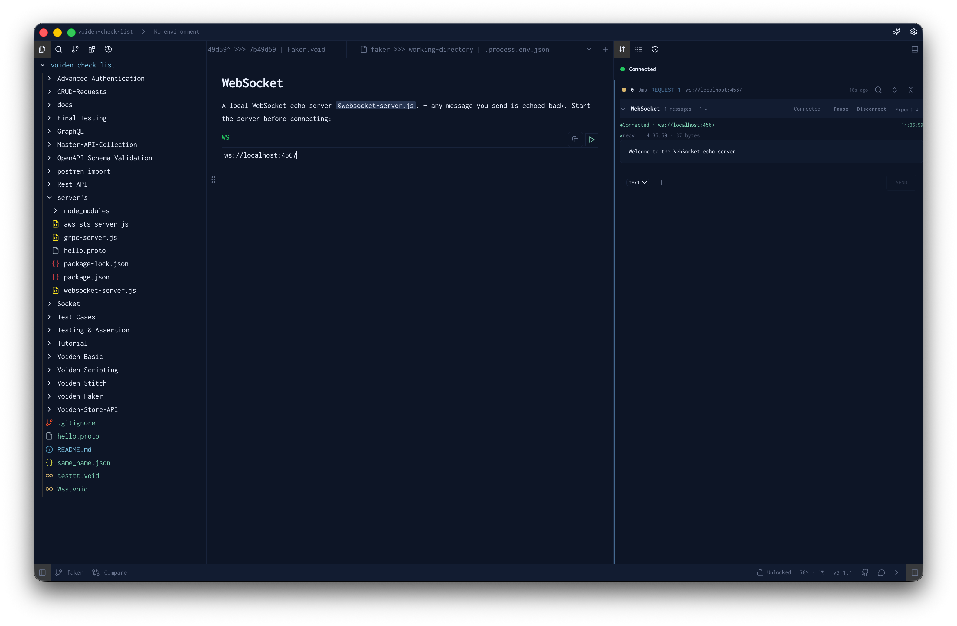Switch to the .process.env.json tab
Screen dimensions: 957x626
tap(459, 49)
